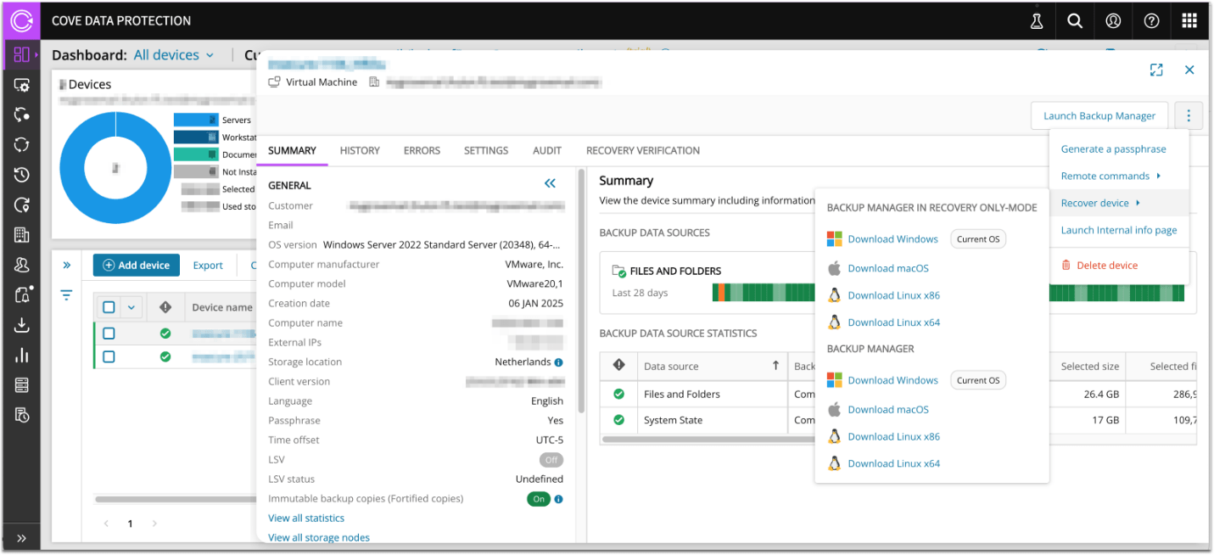Screen dimensions: 1214x555
Task: Open the AUDIT tab
Action: coord(547,150)
